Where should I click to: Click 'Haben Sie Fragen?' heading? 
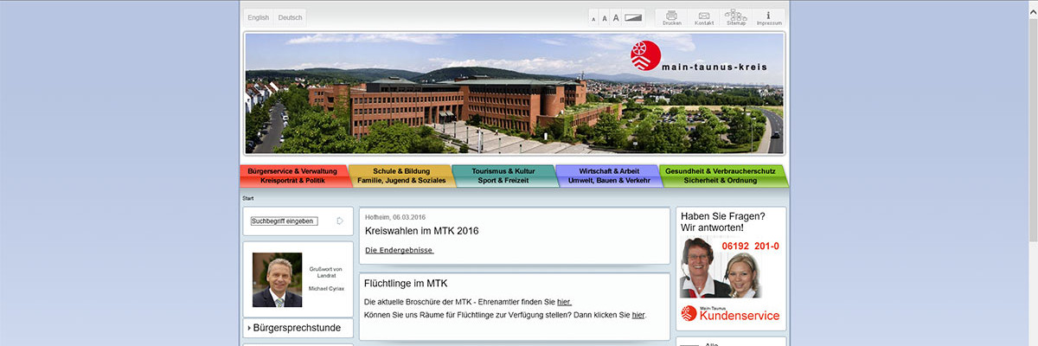722,215
